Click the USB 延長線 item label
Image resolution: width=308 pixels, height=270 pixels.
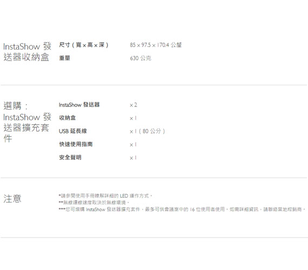tap(73, 131)
